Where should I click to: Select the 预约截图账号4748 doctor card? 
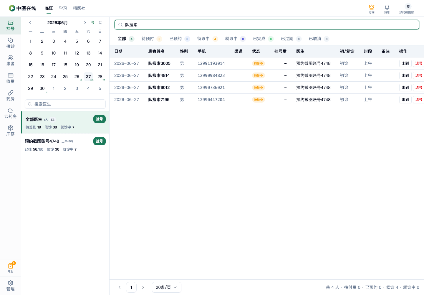65,145
